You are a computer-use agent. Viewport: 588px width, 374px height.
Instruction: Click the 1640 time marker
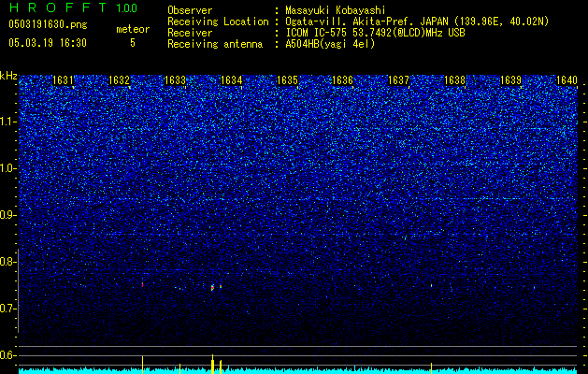coord(566,80)
